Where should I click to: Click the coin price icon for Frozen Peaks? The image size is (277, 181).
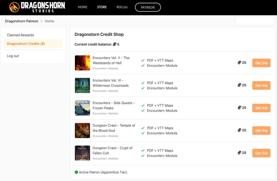point(240,107)
